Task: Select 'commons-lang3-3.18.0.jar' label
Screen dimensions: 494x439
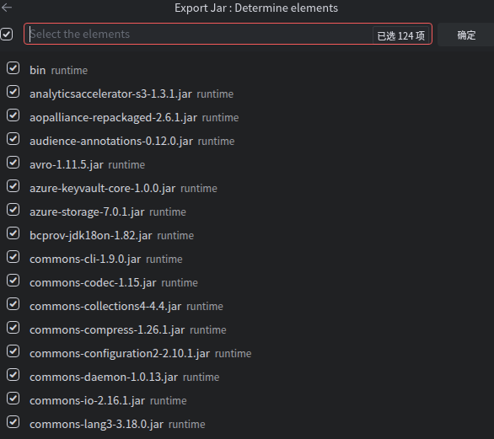Action: click(97, 425)
